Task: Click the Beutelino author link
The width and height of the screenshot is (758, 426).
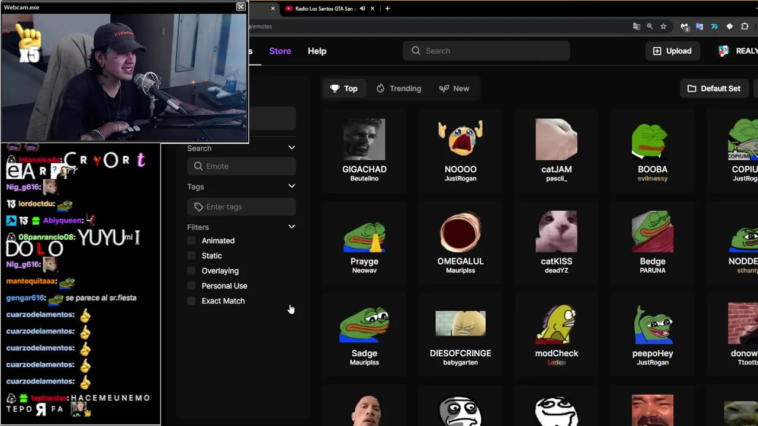Action: (x=364, y=178)
